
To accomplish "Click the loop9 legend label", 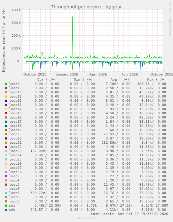I will coord(14,201).
